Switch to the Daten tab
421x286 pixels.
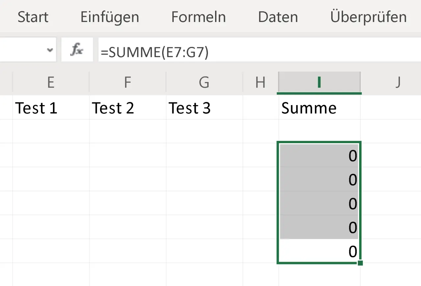[278, 17]
